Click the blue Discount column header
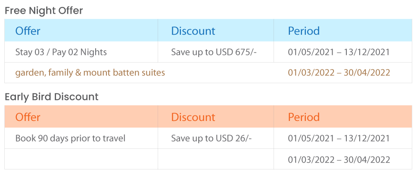The width and height of the screenshot is (417, 172). click(x=193, y=31)
